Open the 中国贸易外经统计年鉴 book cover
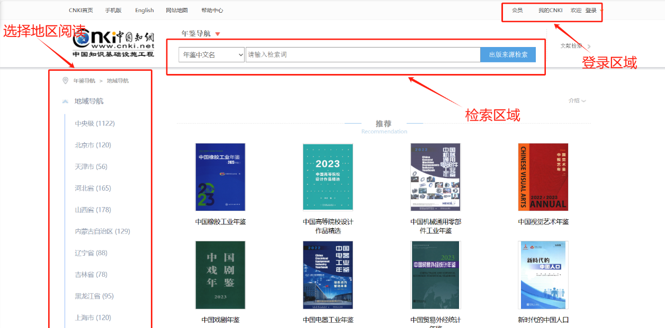The width and height of the screenshot is (665, 328). [436, 275]
